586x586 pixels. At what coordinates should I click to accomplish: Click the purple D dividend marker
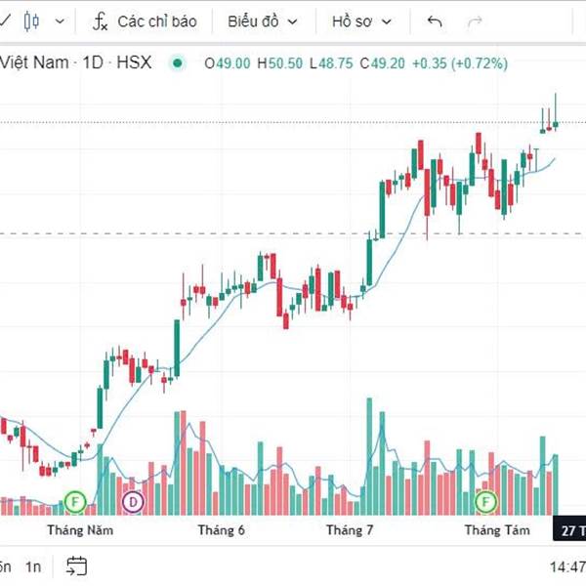pos(133,502)
